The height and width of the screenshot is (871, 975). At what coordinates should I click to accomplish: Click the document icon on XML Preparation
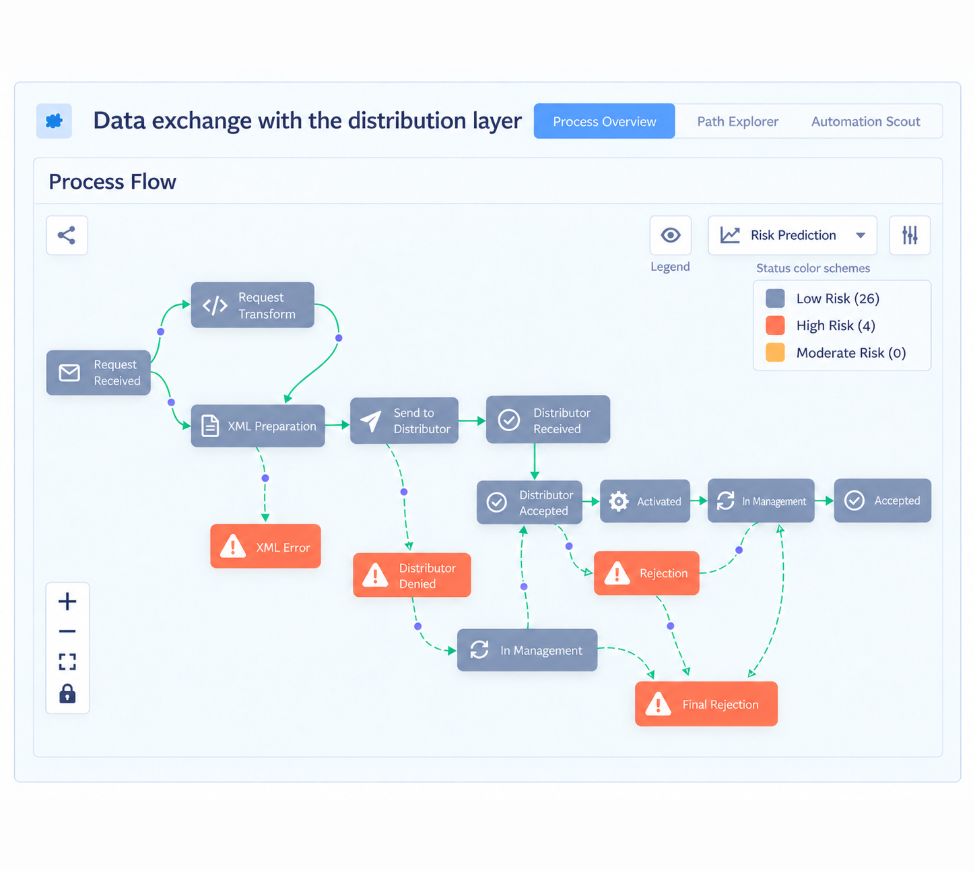(210, 426)
